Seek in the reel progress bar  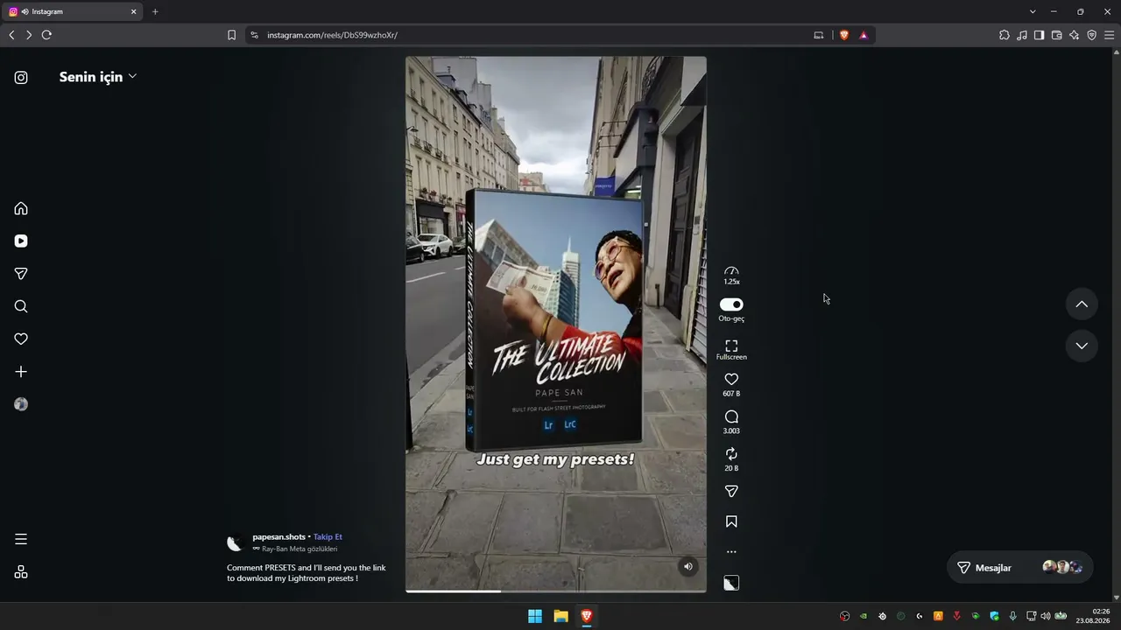(556, 591)
